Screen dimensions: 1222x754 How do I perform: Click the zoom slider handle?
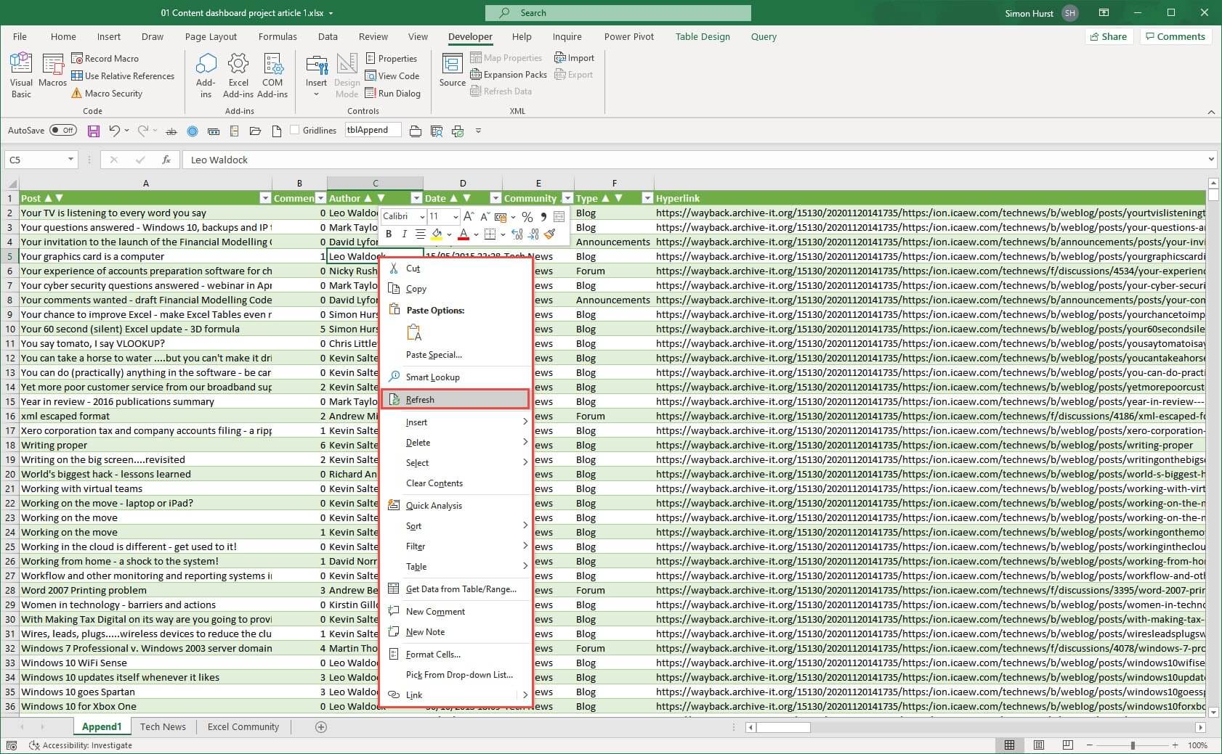1133,745
